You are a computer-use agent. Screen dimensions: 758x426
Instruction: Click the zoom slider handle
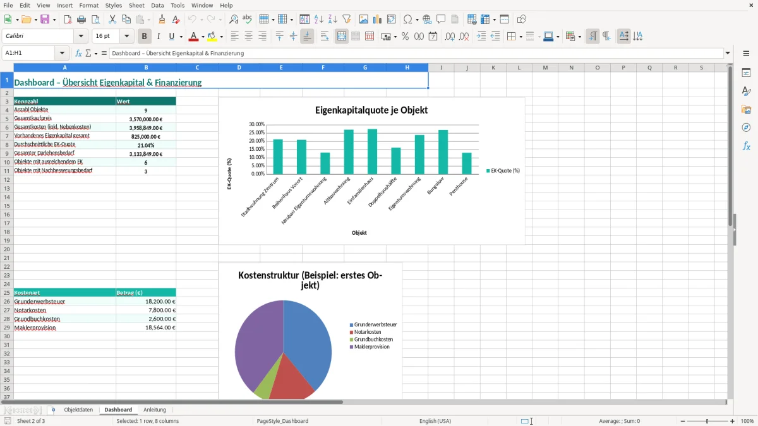coord(707,421)
